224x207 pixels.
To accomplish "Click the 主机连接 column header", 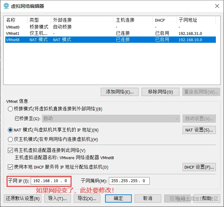I will tap(133, 20).
